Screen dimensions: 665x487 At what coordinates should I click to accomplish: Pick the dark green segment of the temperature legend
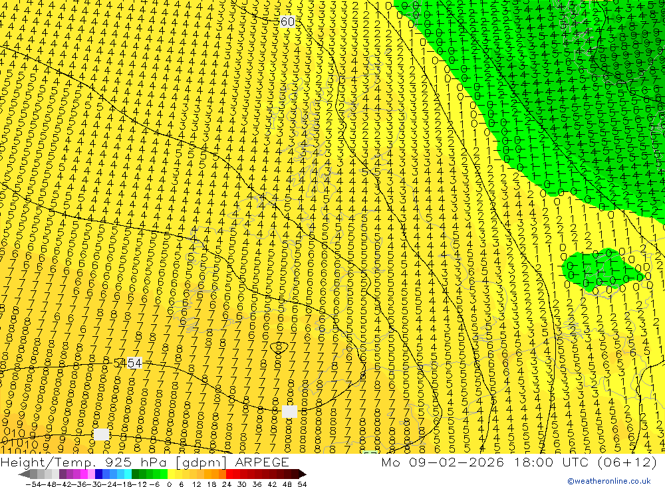(135, 474)
